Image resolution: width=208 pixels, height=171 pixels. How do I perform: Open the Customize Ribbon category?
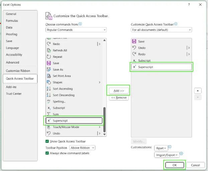(x=18, y=71)
